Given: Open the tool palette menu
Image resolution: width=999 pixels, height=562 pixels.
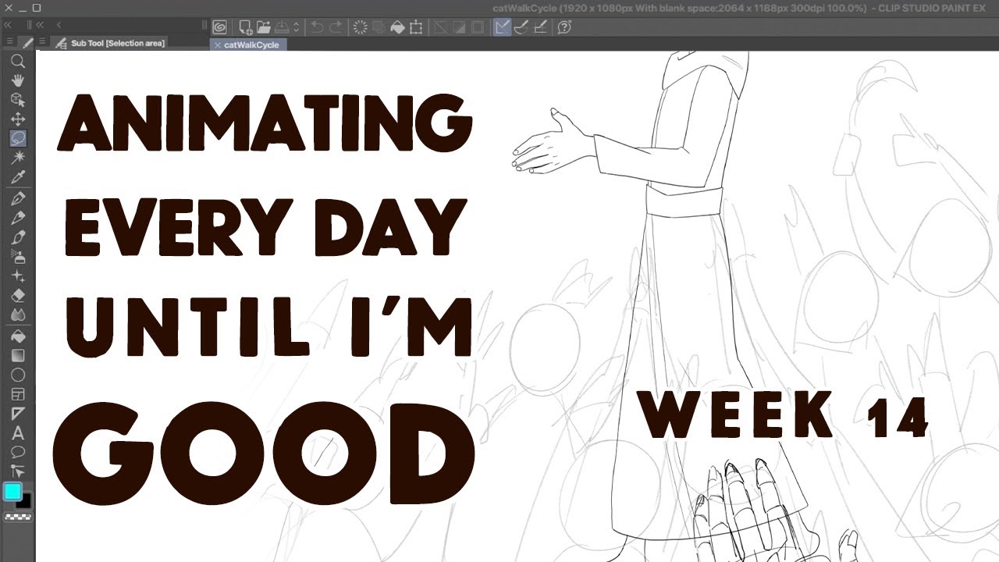Looking at the screenshot, I should [x=9, y=42].
